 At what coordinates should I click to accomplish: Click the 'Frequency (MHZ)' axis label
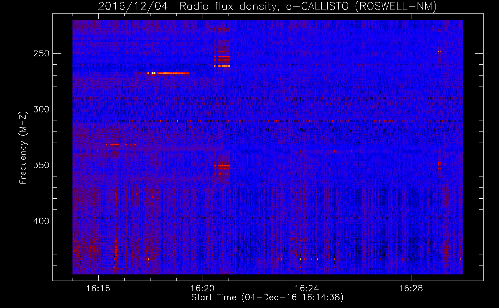point(23,148)
